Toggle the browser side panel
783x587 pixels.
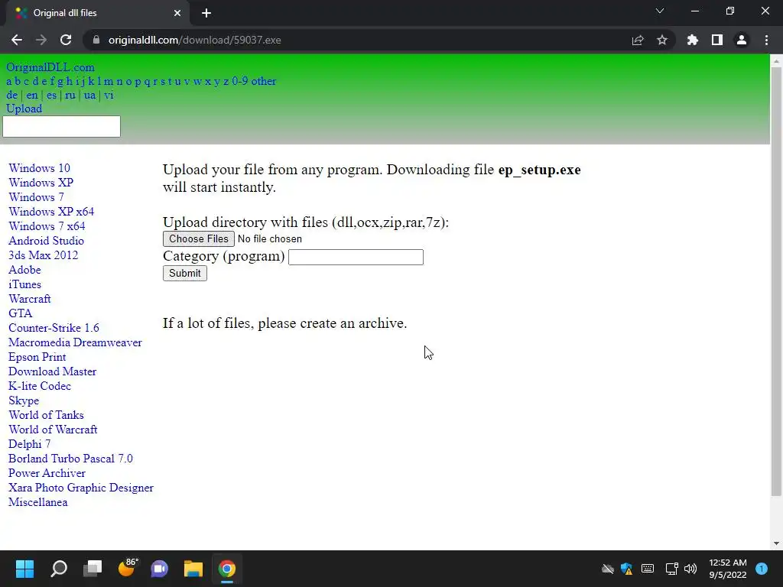point(716,40)
